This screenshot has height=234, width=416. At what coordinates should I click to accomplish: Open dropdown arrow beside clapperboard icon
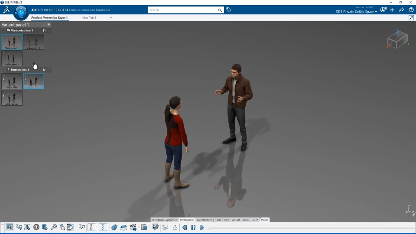point(138,227)
